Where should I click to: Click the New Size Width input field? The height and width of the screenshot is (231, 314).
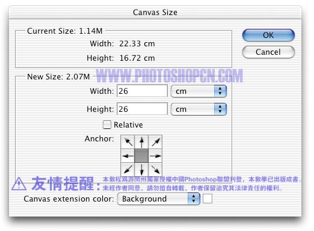click(142, 91)
